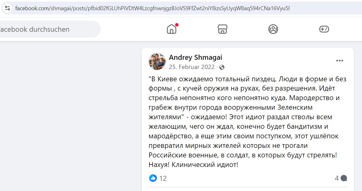Screen dimensions: 362x191
Task: Click the line starting with Российские военные
Action: click(x=243, y=155)
